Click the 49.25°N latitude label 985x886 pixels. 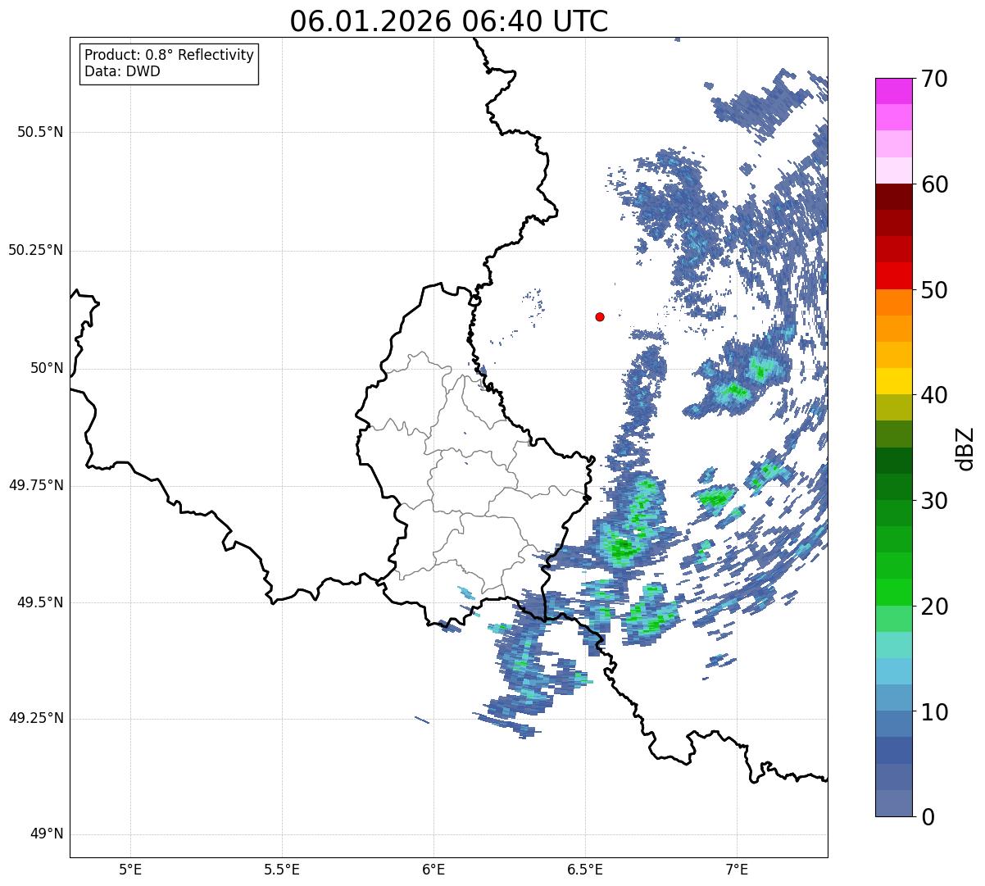pos(35,718)
